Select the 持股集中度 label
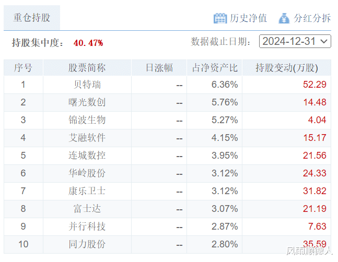Screen dimensions: 338x262 coord(38,43)
